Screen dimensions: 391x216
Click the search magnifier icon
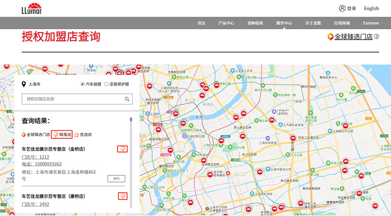coord(127,99)
